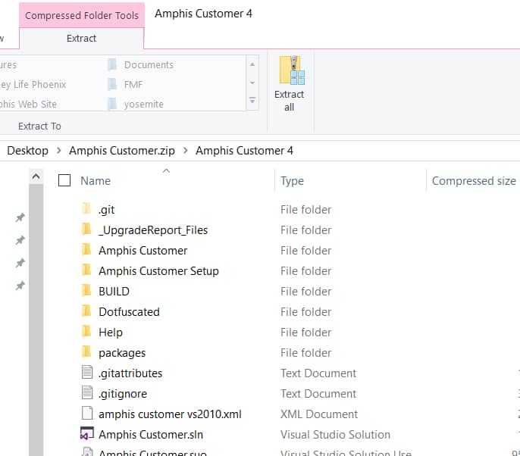This screenshot has width=520, height=456.
Task: Click the first pin icon in the navigation pane
Action: coord(20,217)
